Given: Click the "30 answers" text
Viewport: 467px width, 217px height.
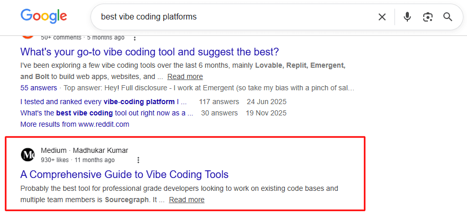Looking at the screenshot, I should tap(219, 113).
